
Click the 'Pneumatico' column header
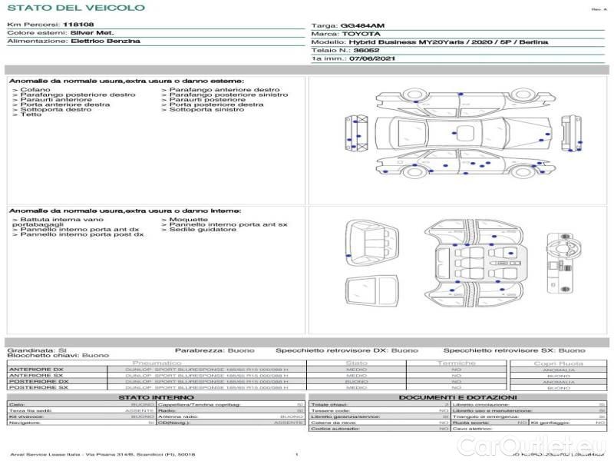157,363
